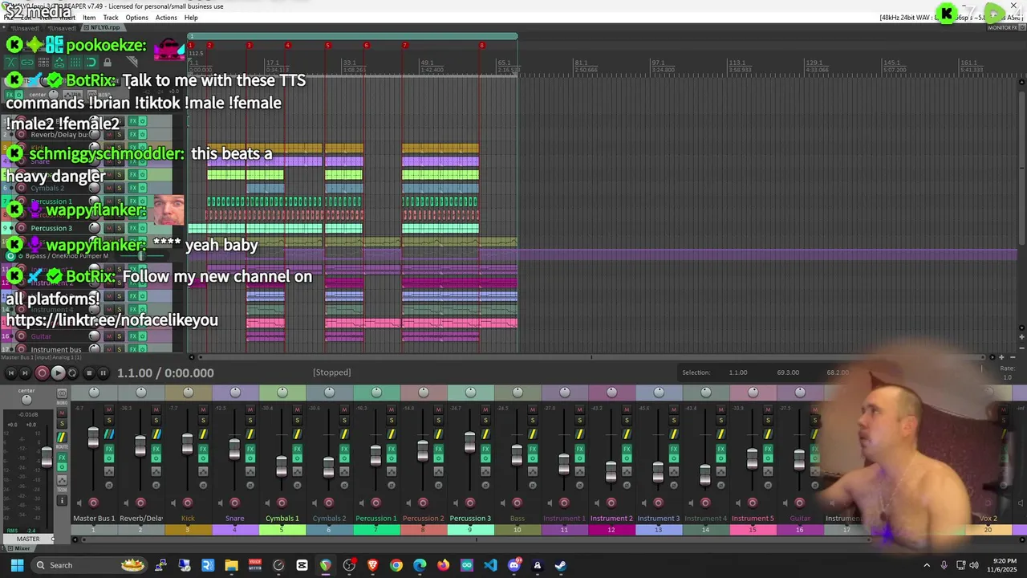Open FX chain for Kick mixer strip
1027x578 pixels.
pos(203,449)
